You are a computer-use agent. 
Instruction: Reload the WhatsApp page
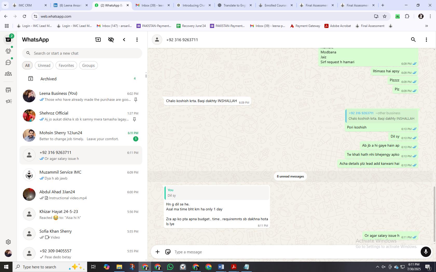click(24, 16)
